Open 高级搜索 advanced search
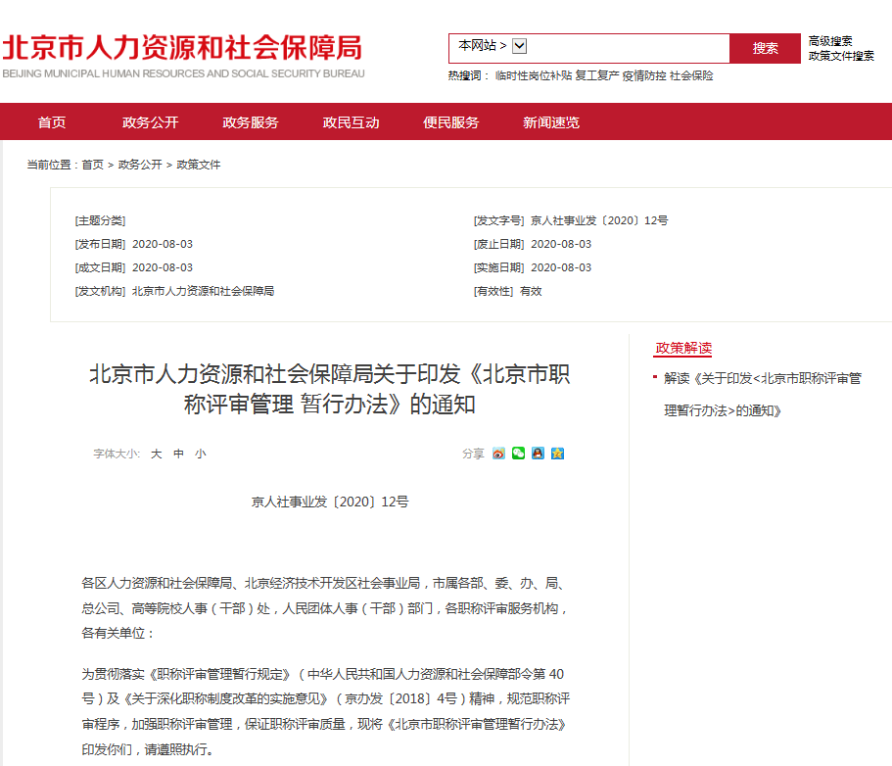 pyautogui.click(x=828, y=39)
